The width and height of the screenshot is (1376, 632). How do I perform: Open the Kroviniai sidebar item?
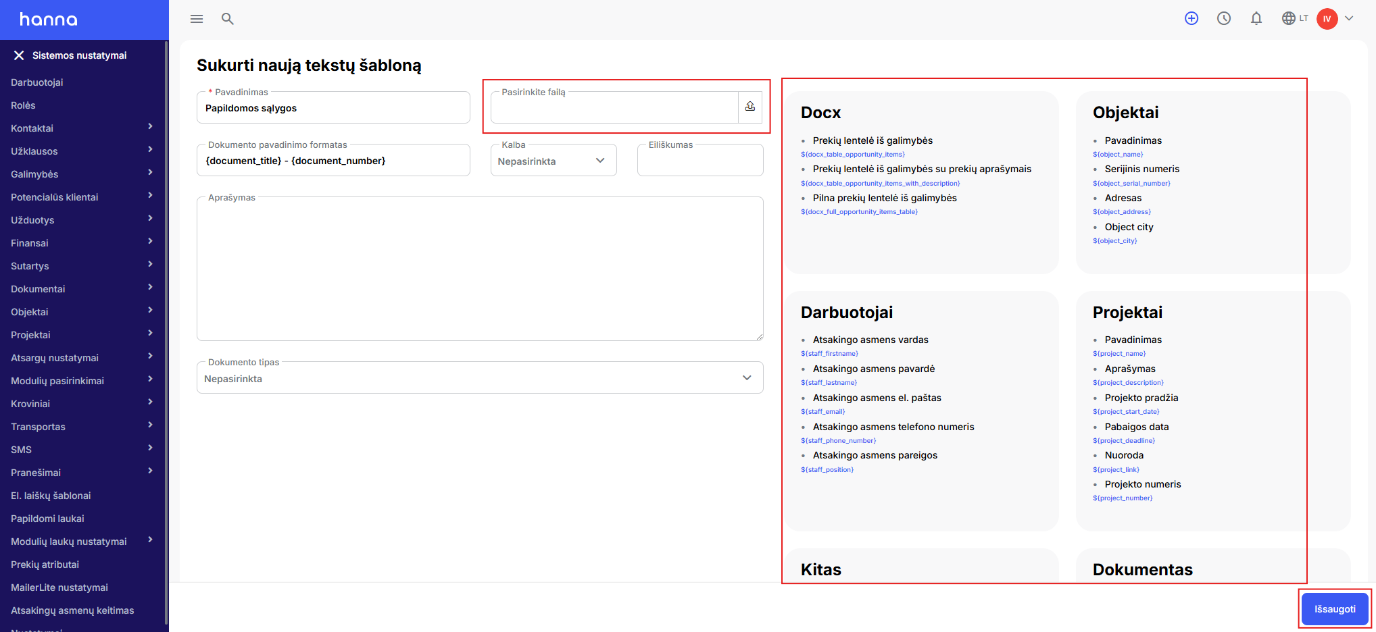pos(30,404)
